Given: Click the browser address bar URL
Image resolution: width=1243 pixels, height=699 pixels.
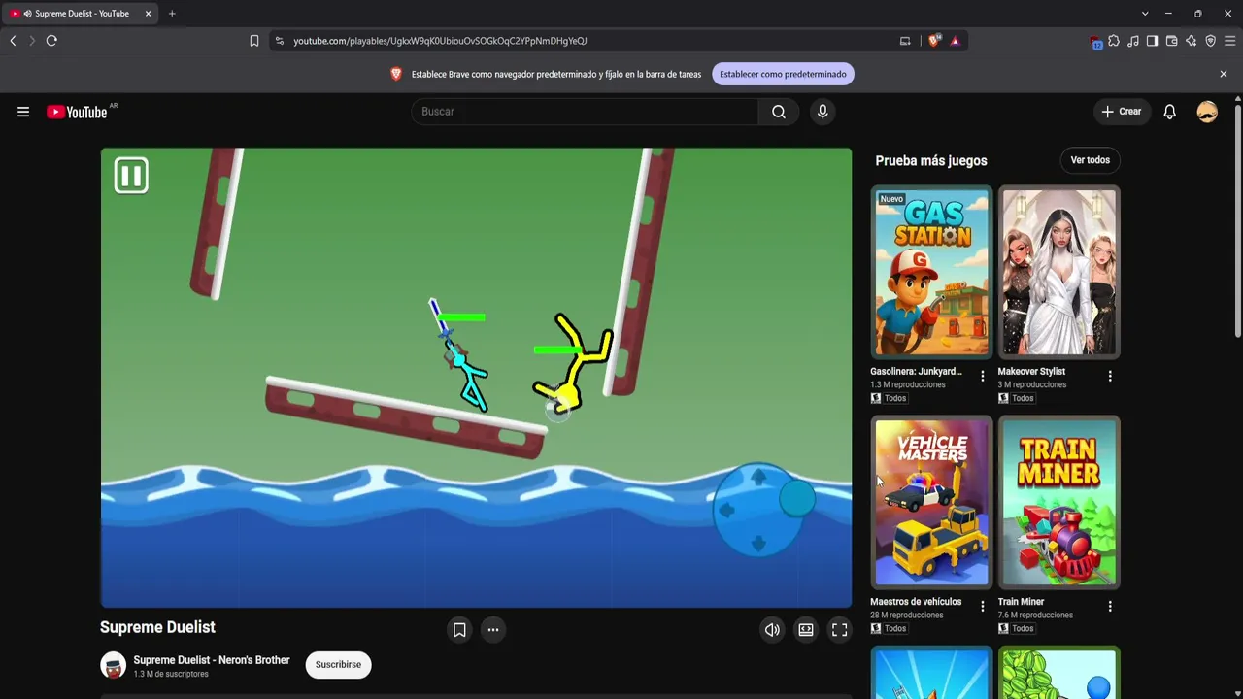Looking at the screenshot, I should point(440,41).
